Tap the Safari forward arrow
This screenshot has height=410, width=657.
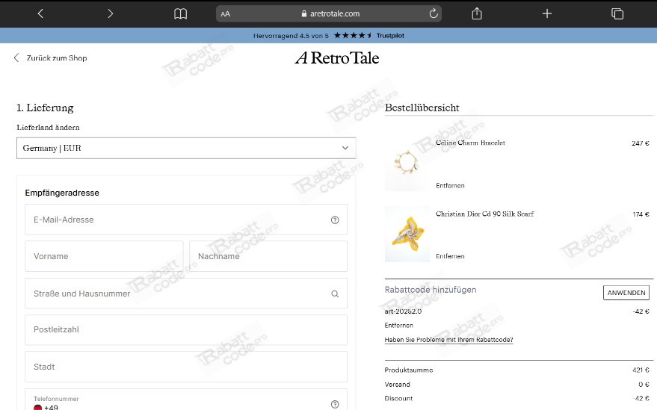(111, 13)
